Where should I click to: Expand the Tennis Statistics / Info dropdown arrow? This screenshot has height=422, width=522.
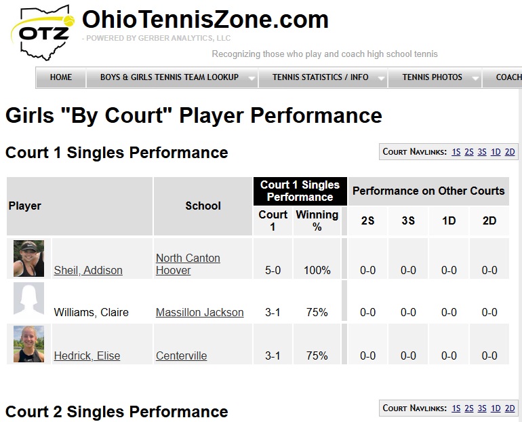point(381,78)
